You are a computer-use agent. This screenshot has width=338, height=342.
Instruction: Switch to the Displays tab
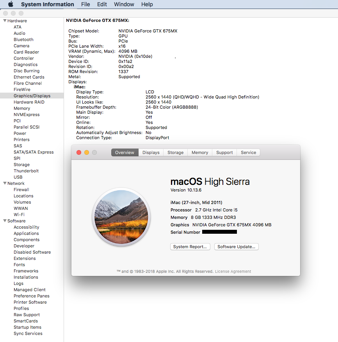[x=151, y=152]
